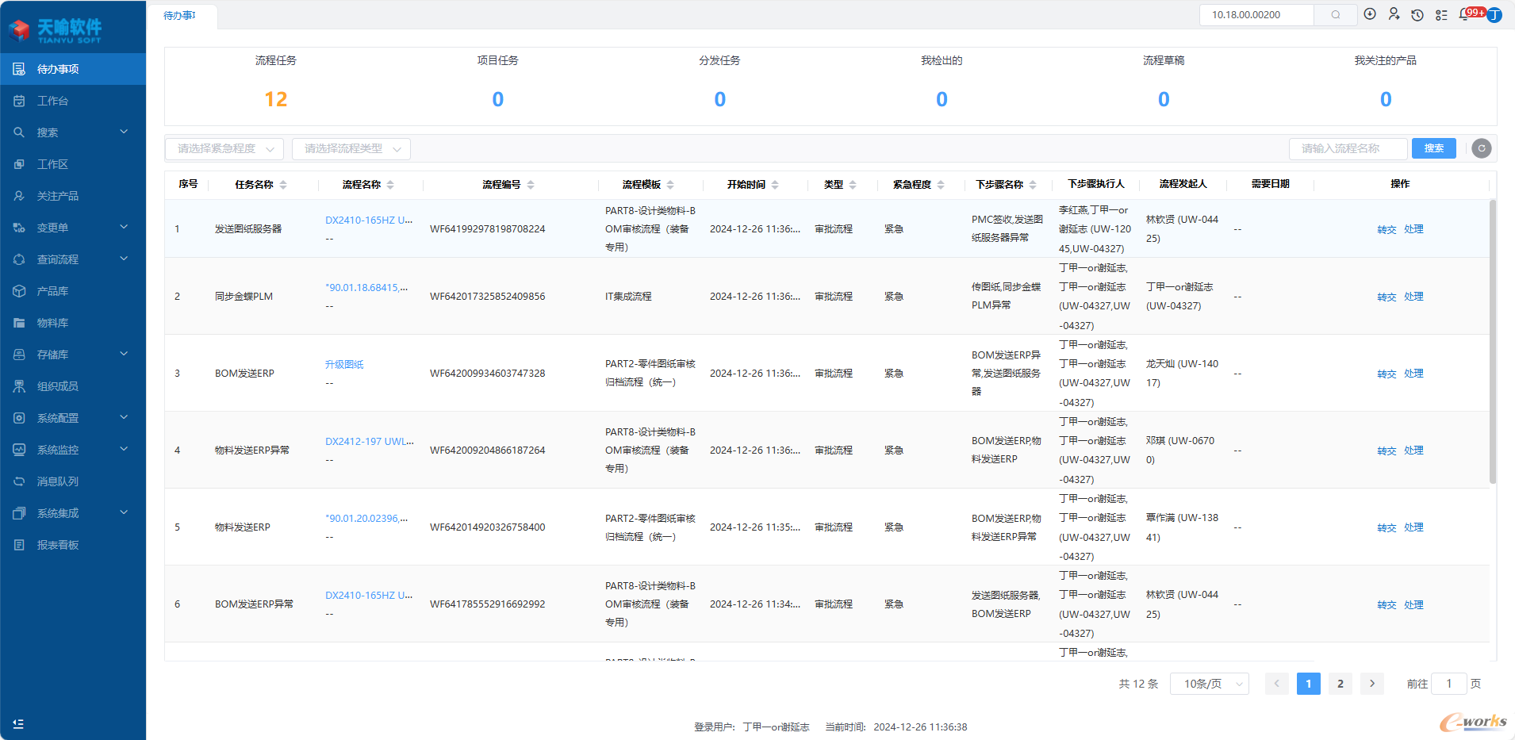The height and width of the screenshot is (740, 1515).
Task: Click the 工作台 calendar icon
Action: pyautogui.click(x=19, y=101)
